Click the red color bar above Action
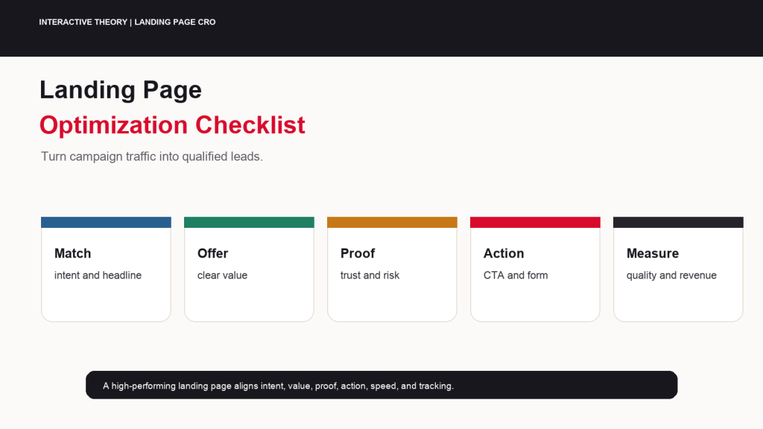The height and width of the screenshot is (429, 763). pyautogui.click(x=535, y=222)
